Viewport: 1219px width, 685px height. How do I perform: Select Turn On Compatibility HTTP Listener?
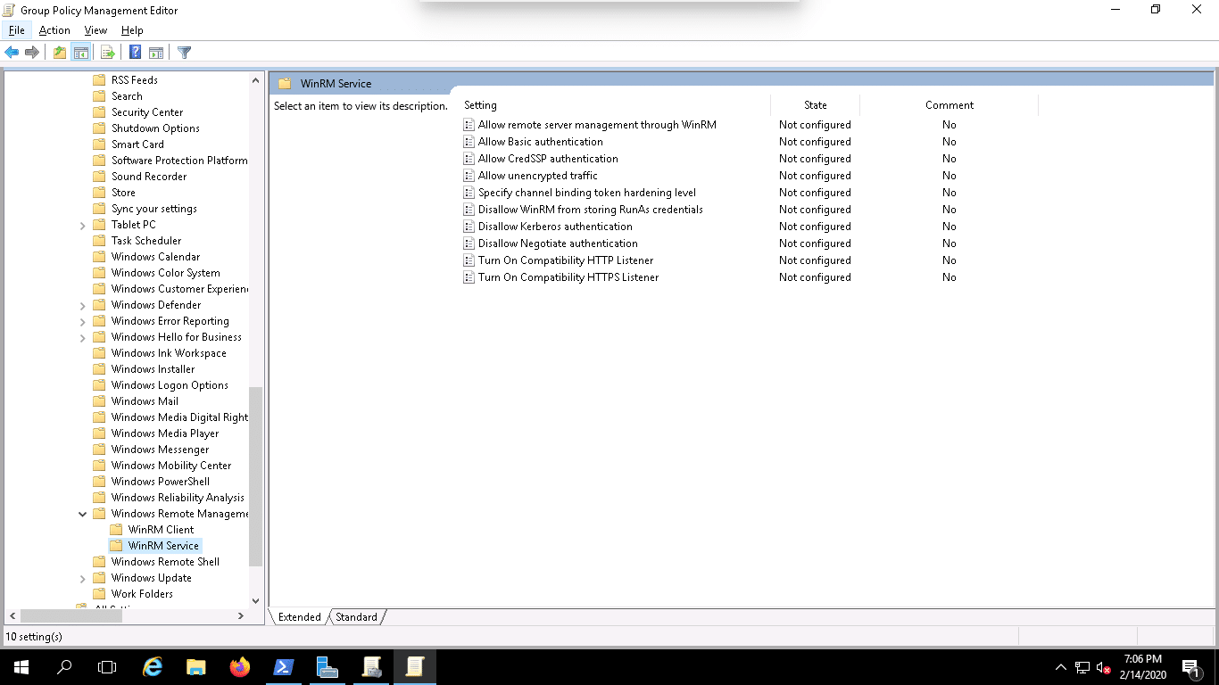(x=566, y=260)
